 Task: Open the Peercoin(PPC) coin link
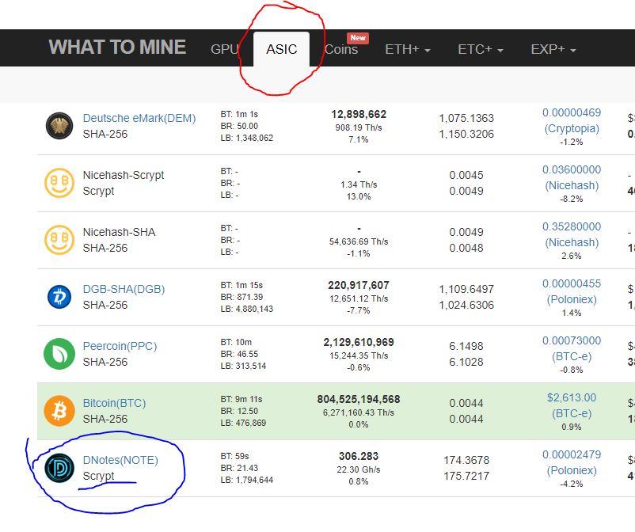(x=120, y=346)
